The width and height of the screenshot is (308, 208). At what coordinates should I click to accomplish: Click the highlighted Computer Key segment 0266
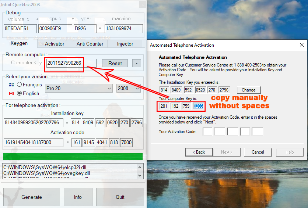[198, 106]
